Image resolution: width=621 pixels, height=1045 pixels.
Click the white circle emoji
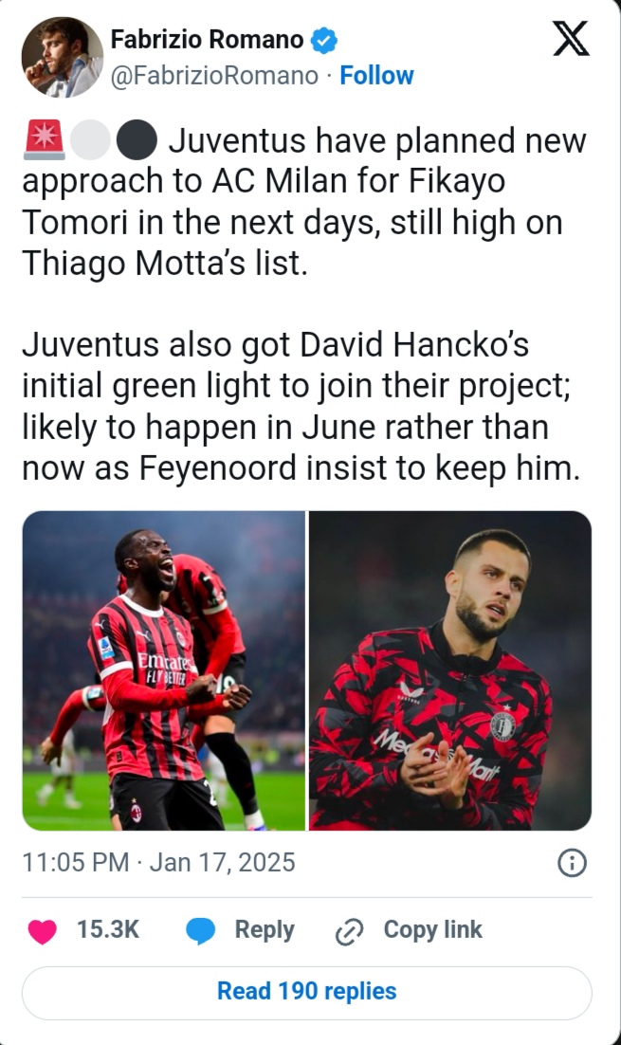91,142
